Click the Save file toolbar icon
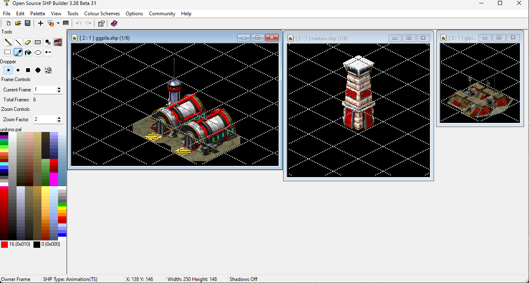This screenshot has height=283, width=529. pos(27,23)
